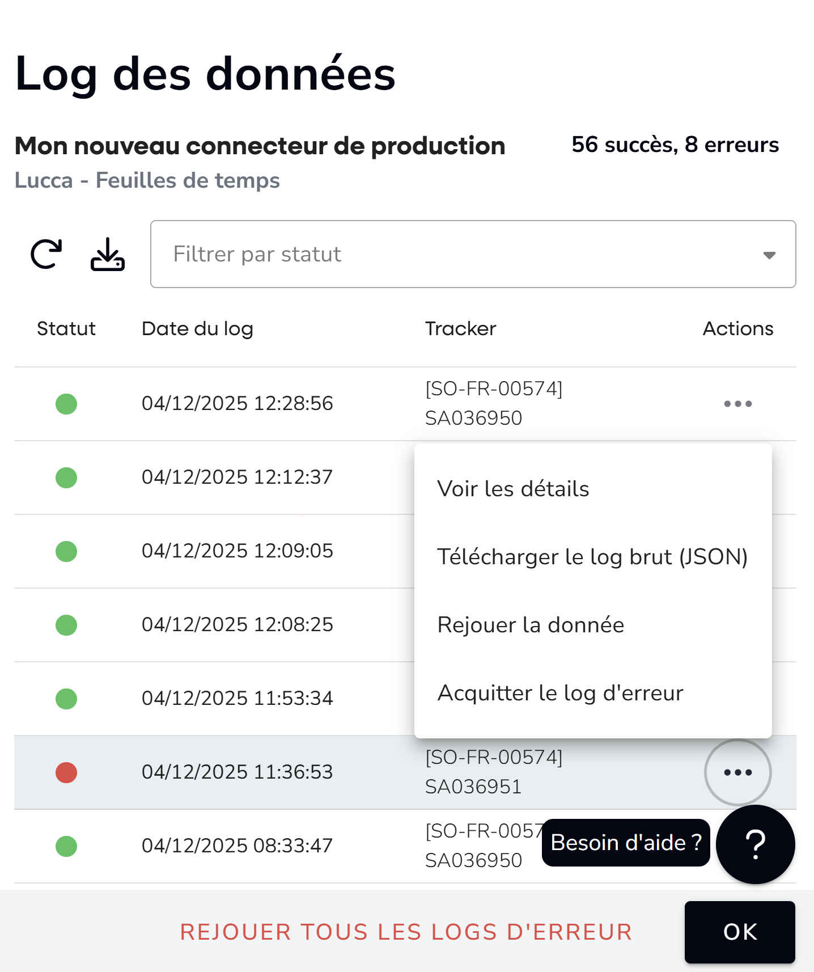
Task: Open the Filtrer par statut dropdown
Action: point(453,254)
